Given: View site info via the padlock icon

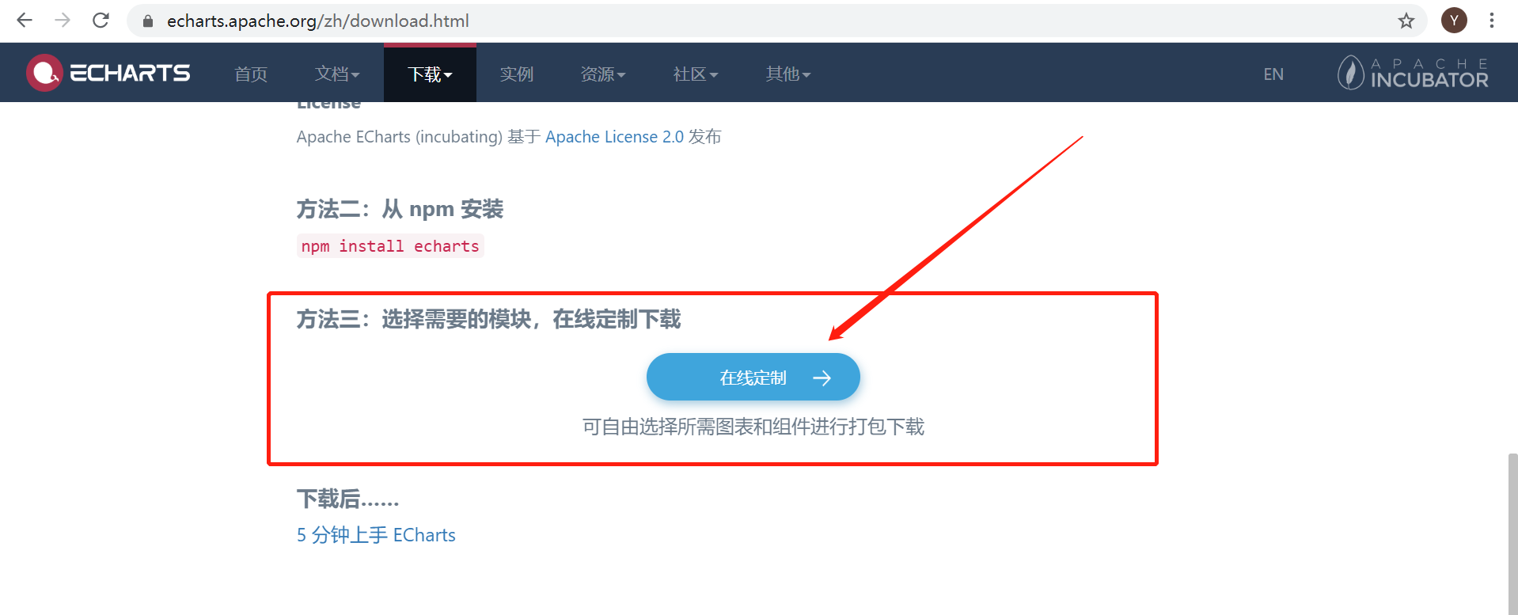Looking at the screenshot, I should click(147, 21).
